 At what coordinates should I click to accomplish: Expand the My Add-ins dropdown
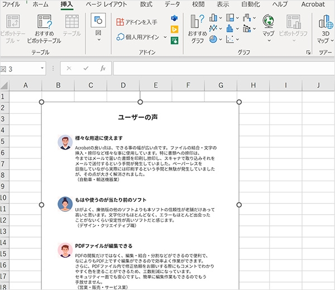point(165,37)
